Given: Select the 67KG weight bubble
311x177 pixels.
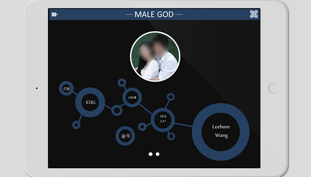Looking at the screenshot, I should tap(90, 102).
